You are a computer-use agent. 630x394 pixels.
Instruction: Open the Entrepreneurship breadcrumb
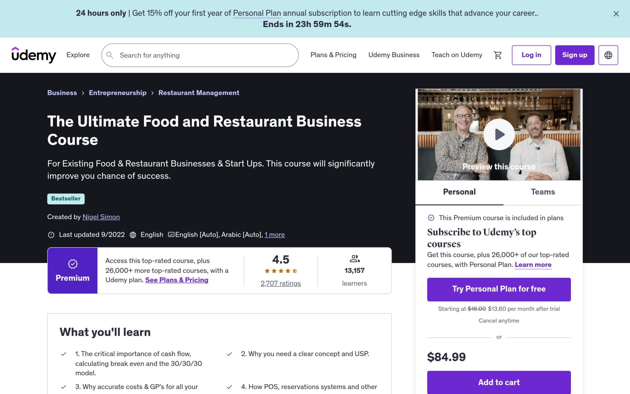(x=118, y=93)
